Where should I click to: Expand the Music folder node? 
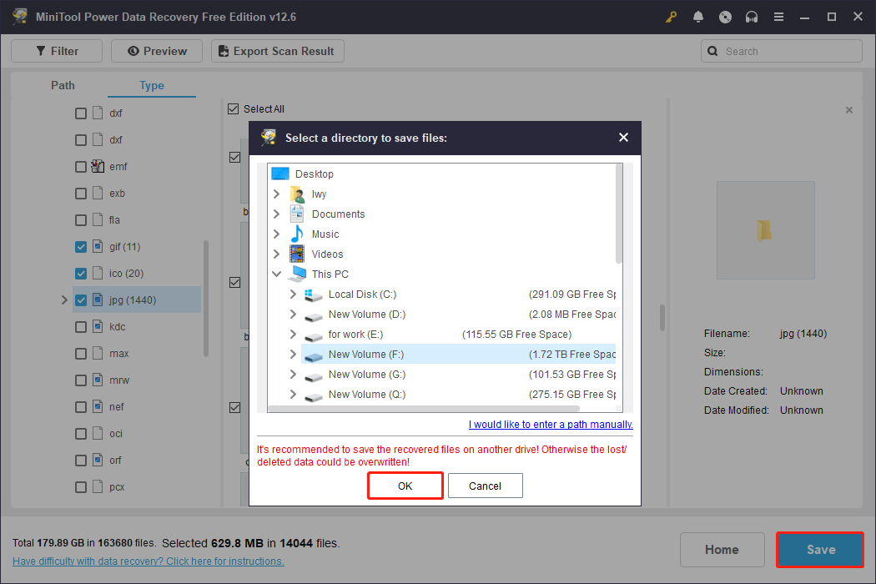[x=276, y=234]
